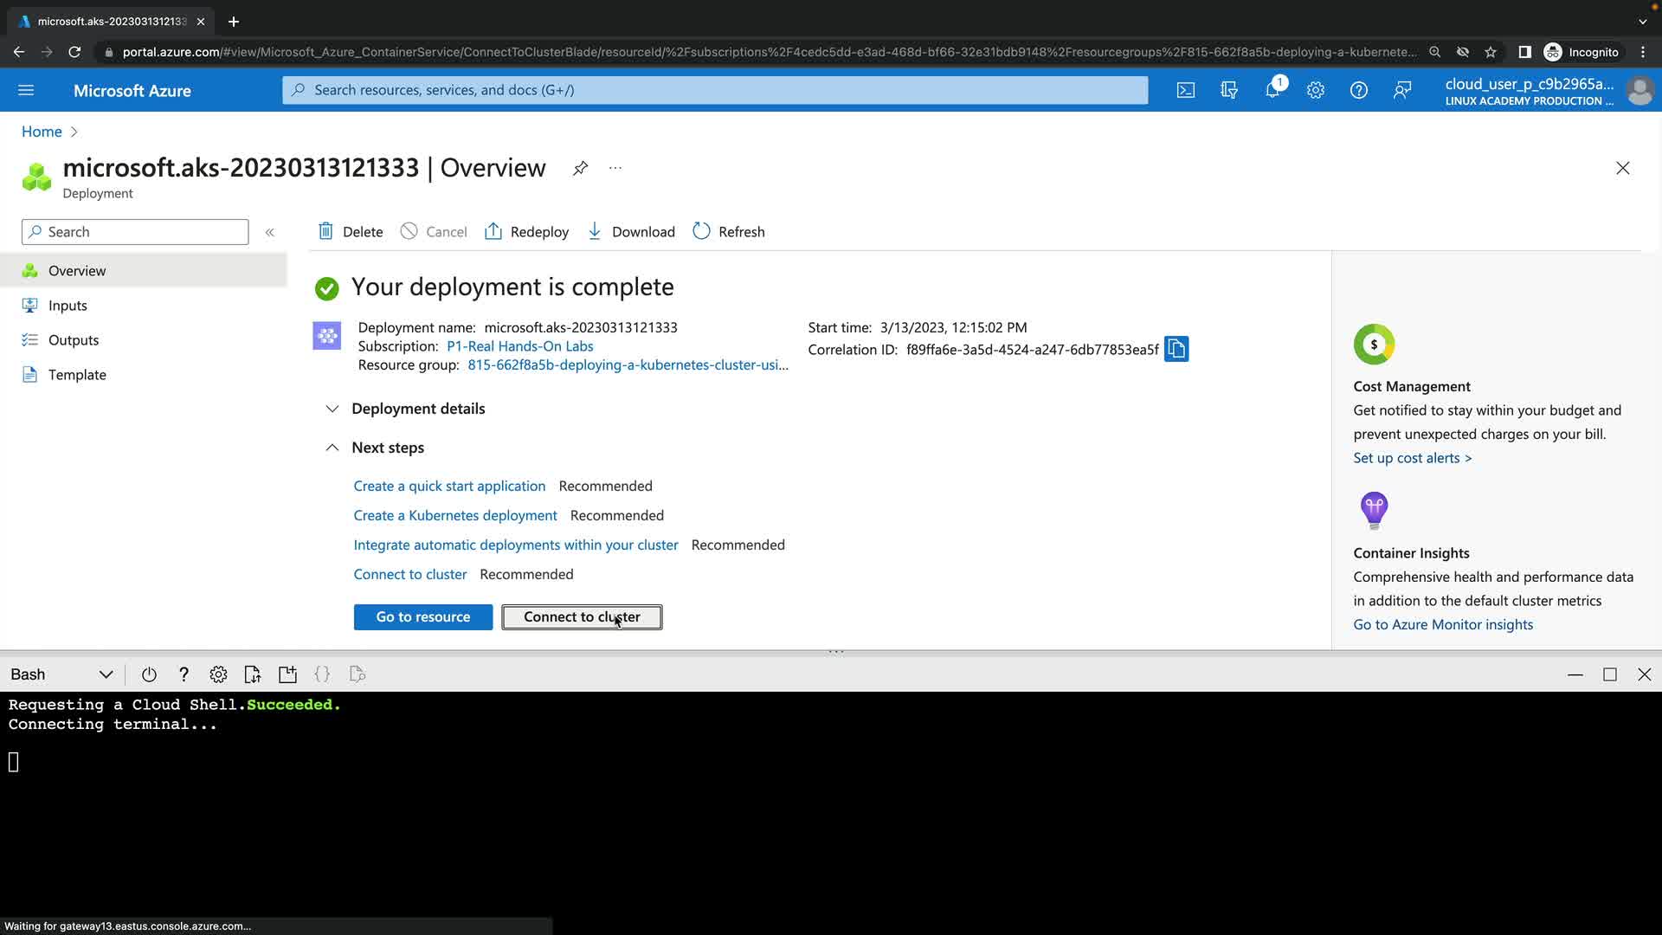Copy the Correlation ID
The width and height of the screenshot is (1662, 935).
(1176, 349)
